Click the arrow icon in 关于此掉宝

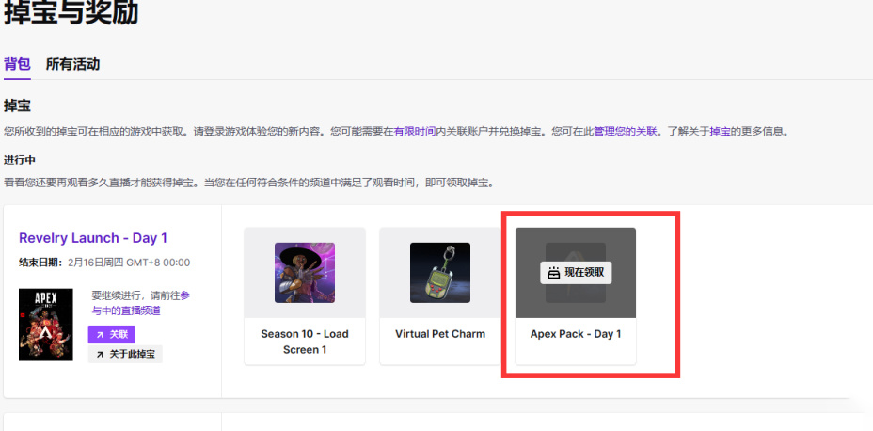pyautogui.click(x=100, y=354)
